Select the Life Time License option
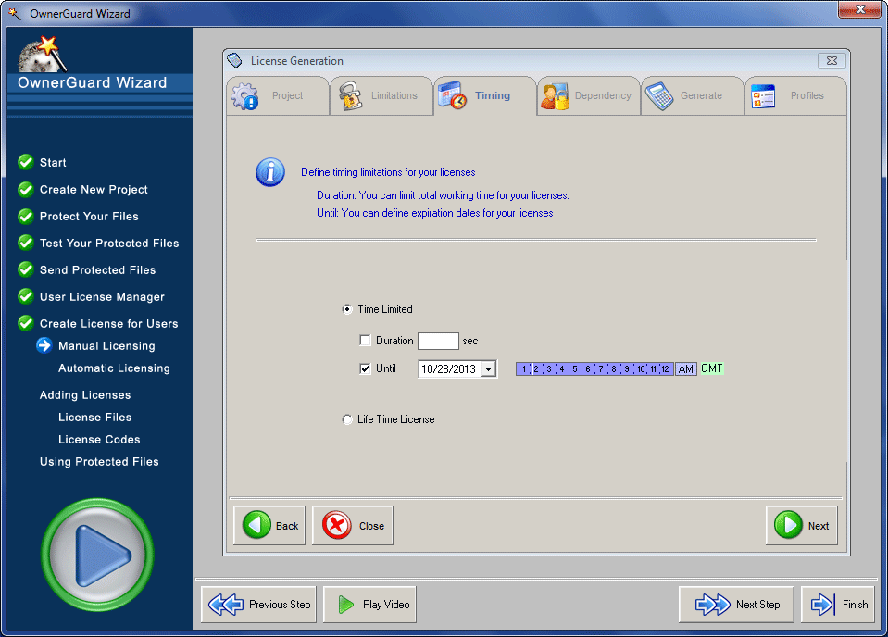The height and width of the screenshot is (637, 888). coord(346,418)
